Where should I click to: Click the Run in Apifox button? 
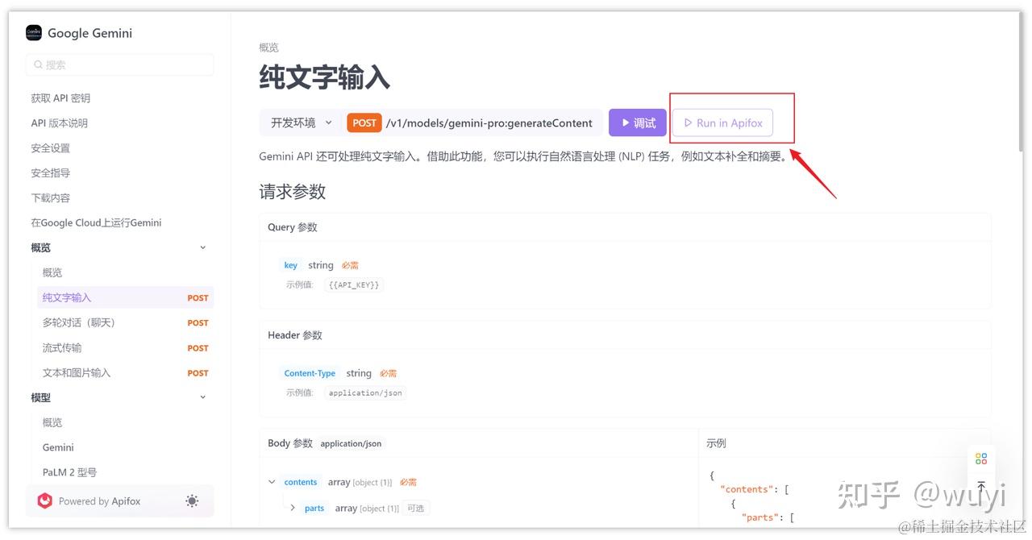click(x=722, y=123)
